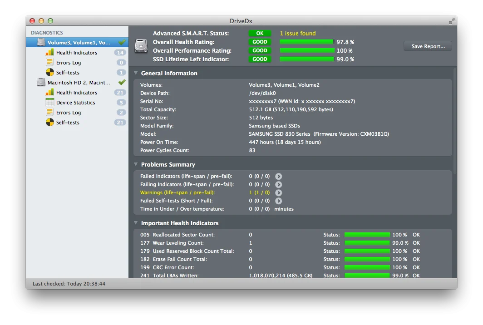Image resolution: width=483 pixels, height=325 pixels.
Task: Select the Device Statistics icon under Macintosh HD 2
Action: [x=51, y=102]
